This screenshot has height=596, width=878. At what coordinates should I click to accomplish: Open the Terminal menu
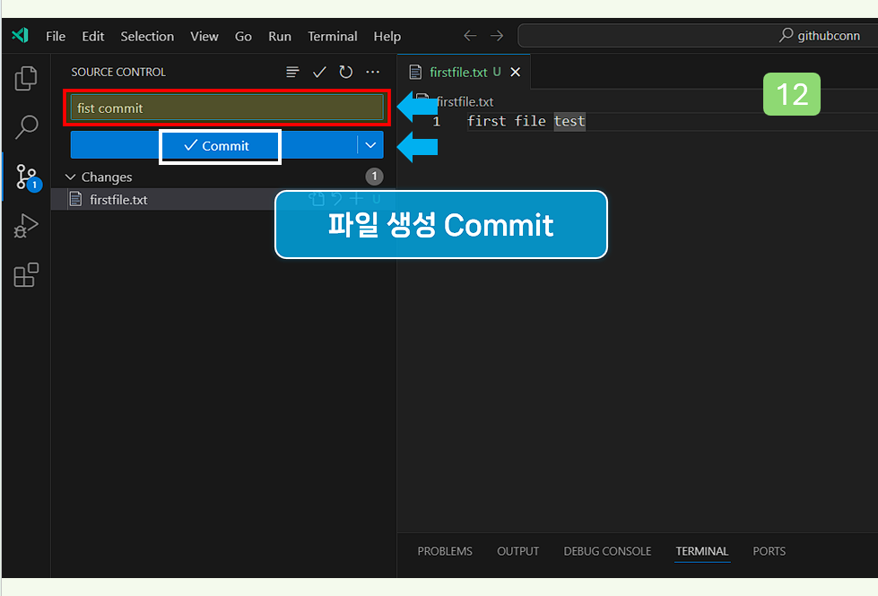coord(333,36)
